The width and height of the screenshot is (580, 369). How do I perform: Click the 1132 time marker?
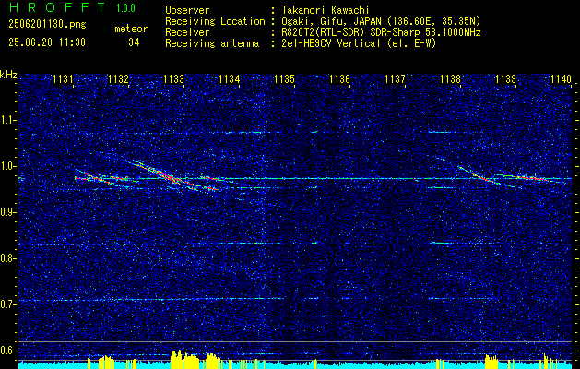pos(118,79)
